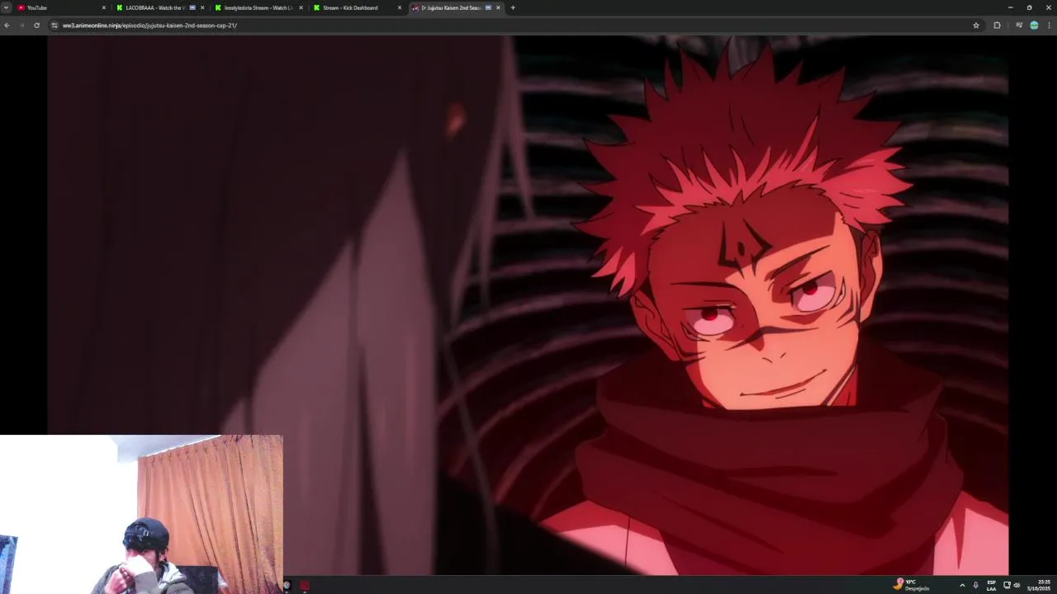Go back to the previous page
The image size is (1057, 594).
7,26
